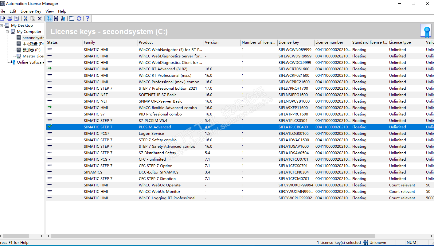Select 新加卷 (E:) in the tree
The image size is (434, 246).
pyautogui.click(x=31, y=50)
